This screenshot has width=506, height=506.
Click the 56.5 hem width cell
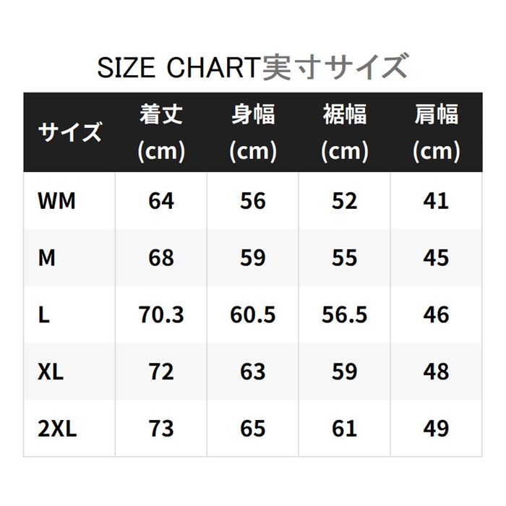344,314
